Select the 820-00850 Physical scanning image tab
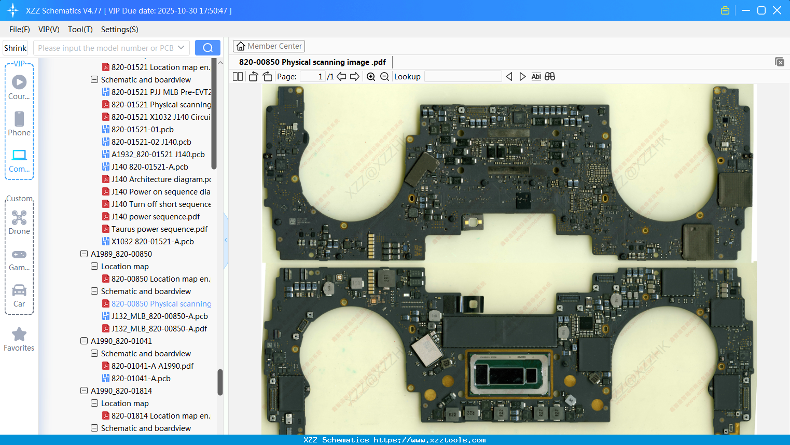 [x=312, y=62]
